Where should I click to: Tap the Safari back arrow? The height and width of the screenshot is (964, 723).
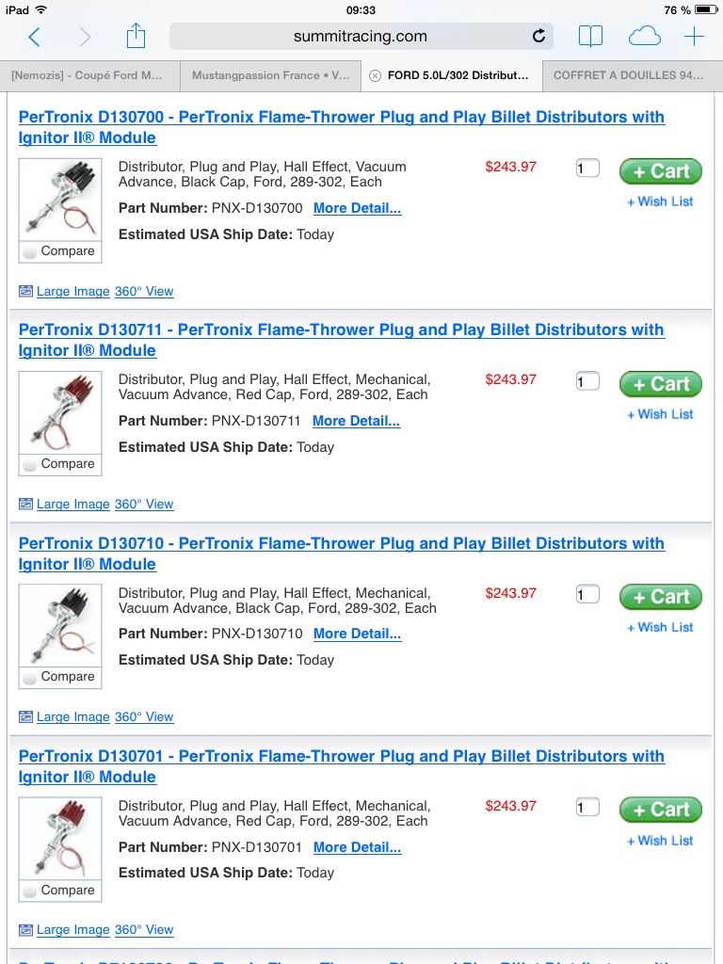(35, 37)
